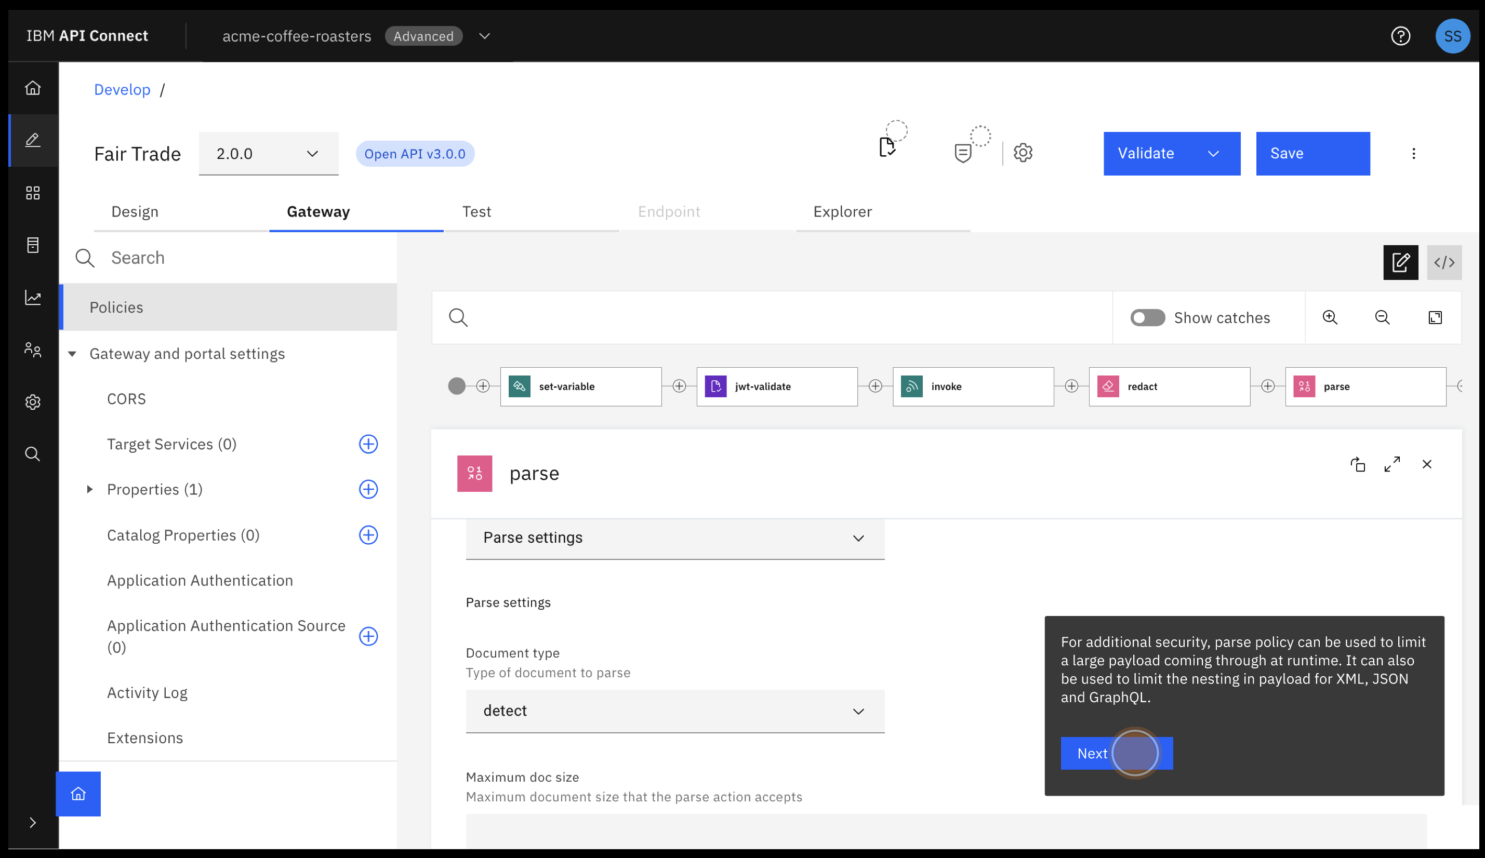
Task: Select the Develop pencil icon in sidebar
Action: [x=33, y=140]
